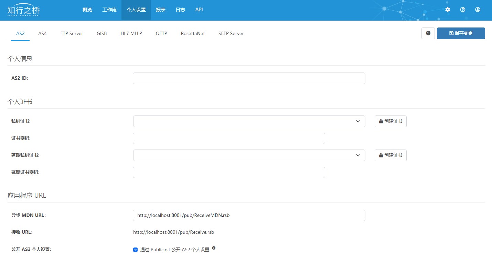The image size is (492, 253).
Task: Open help question mark in top bar
Action: [463, 10]
